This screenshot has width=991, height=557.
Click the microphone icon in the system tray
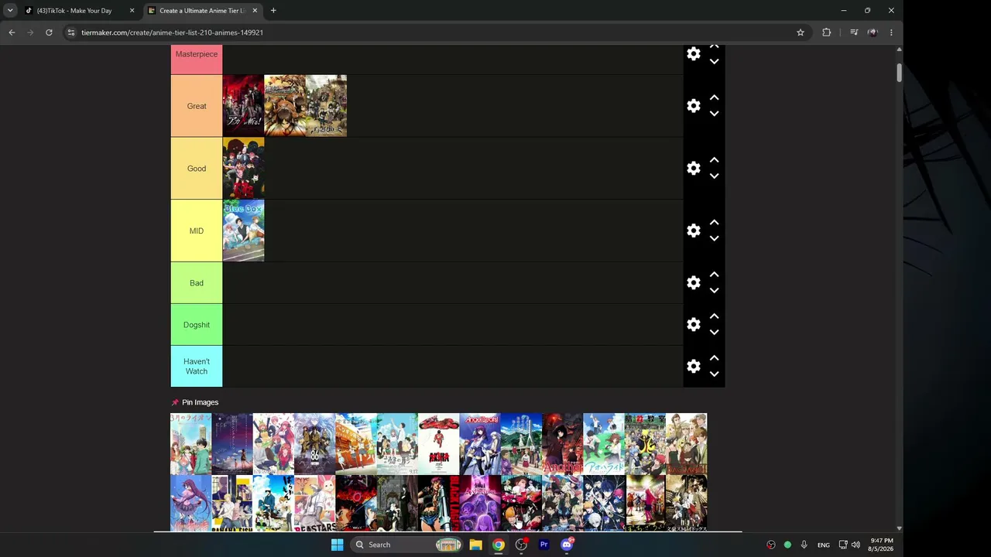click(x=804, y=545)
